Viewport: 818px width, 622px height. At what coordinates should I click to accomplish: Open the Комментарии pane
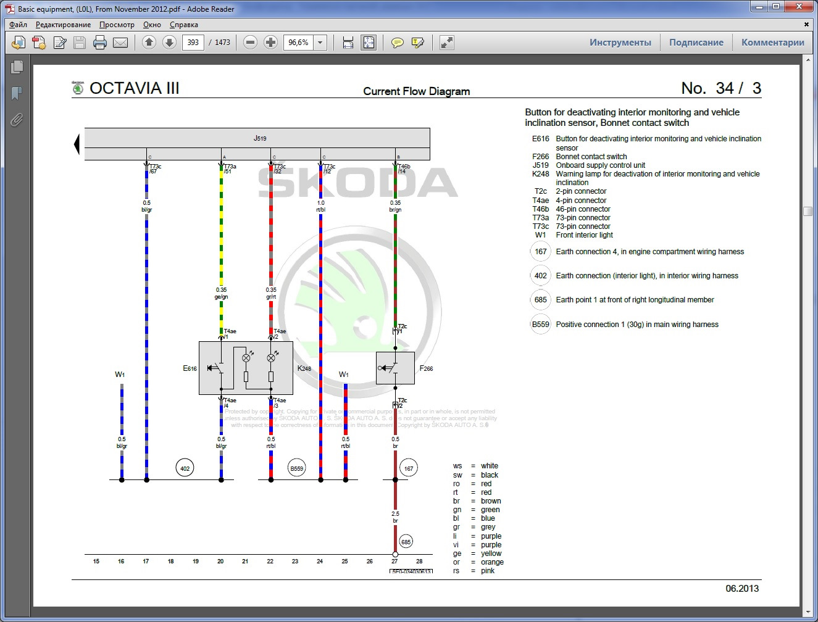(x=773, y=43)
